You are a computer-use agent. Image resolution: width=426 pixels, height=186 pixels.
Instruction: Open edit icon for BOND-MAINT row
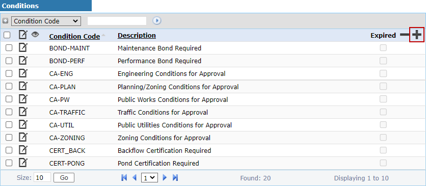pos(23,48)
